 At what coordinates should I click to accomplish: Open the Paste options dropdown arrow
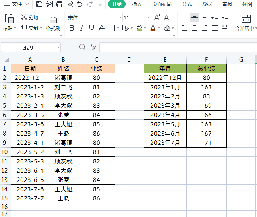pyautogui.click(x=15, y=28)
